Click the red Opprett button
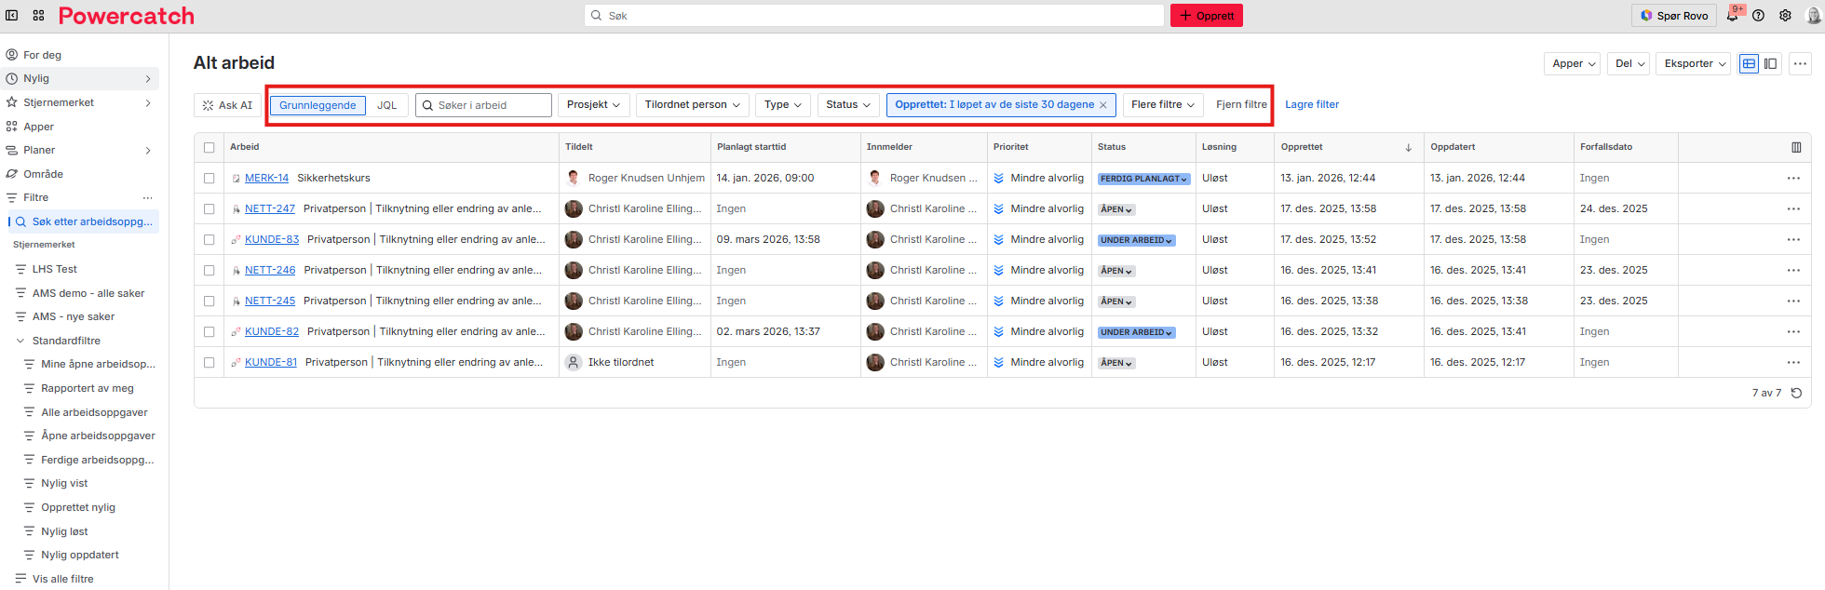This screenshot has height=590, width=1825. click(x=1206, y=16)
